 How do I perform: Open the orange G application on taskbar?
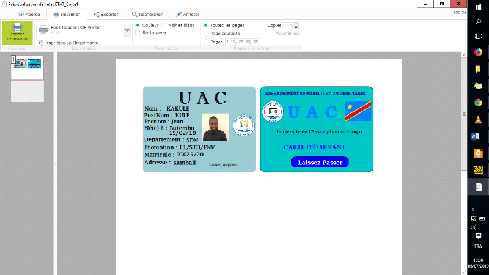coord(478,153)
